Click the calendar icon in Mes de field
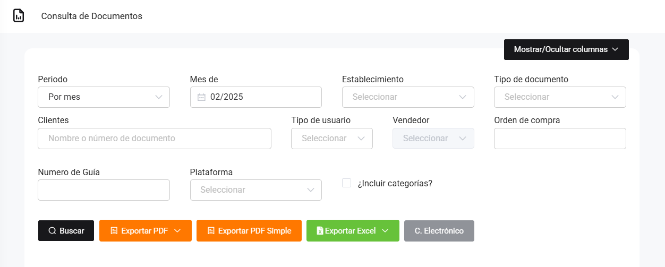 point(201,97)
